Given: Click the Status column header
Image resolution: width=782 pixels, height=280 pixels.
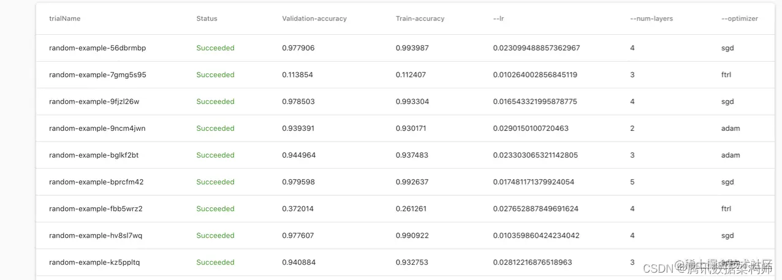Looking at the screenshot, I should (x=207, y=19).
